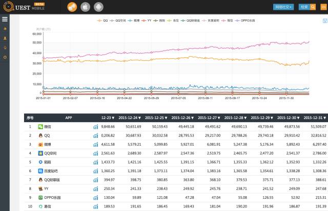Viewport: 328px width, 211px height.
Task: Open trend chart icon for QQ row
Action: (x=96, y=136)
